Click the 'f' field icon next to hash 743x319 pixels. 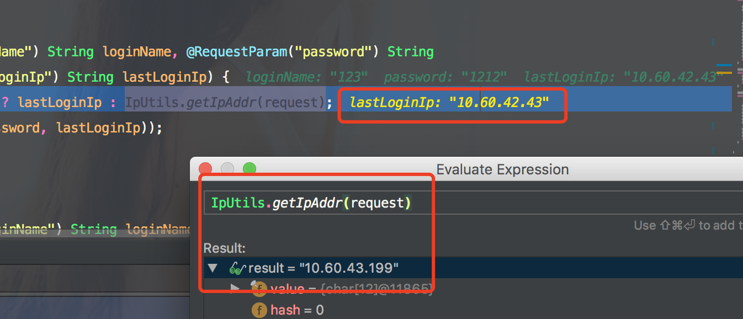[x=259, y=310]
